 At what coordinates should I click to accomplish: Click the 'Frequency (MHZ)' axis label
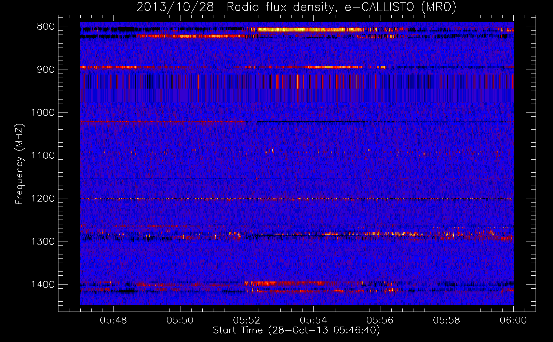[20, 164]
